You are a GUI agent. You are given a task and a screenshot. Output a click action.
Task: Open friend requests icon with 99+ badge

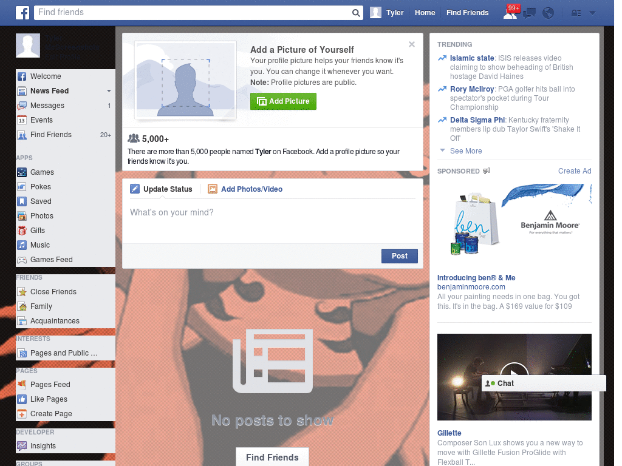pos(510,13)
